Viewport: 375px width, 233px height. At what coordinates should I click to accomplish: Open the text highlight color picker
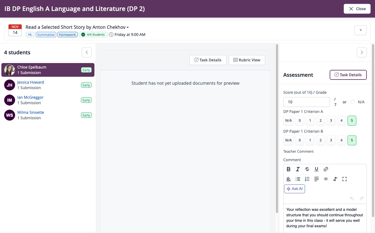click(289, 179)
